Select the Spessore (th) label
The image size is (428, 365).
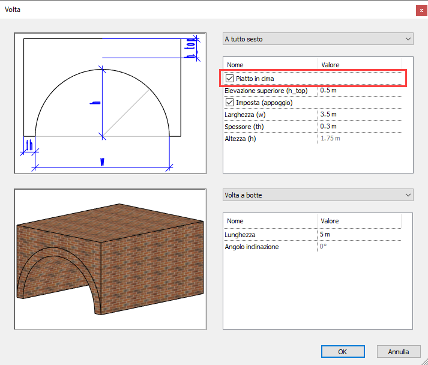click(x=244, y=127)
